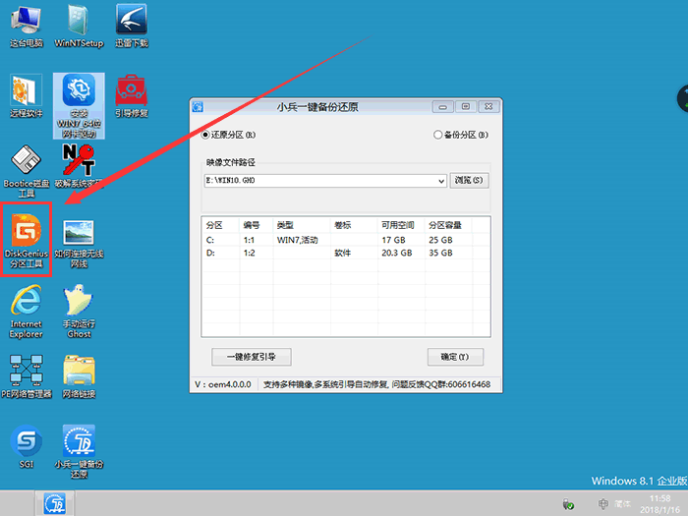The image size is (688, 516).
Task: Select the 还原分区 radio button
Action: point(206,135)
